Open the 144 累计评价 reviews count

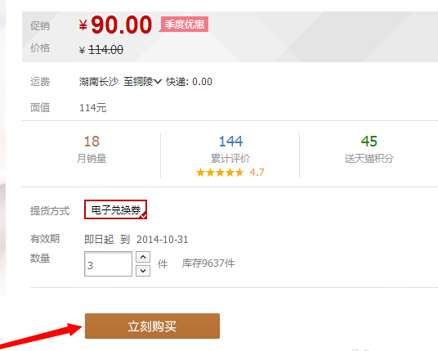(230, 149)
